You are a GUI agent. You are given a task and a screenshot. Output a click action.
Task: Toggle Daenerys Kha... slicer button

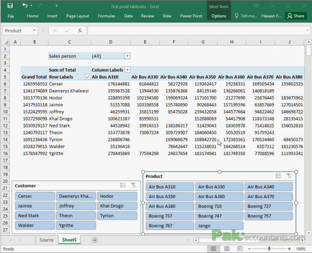pyautogui.click(x=76, y=196)
